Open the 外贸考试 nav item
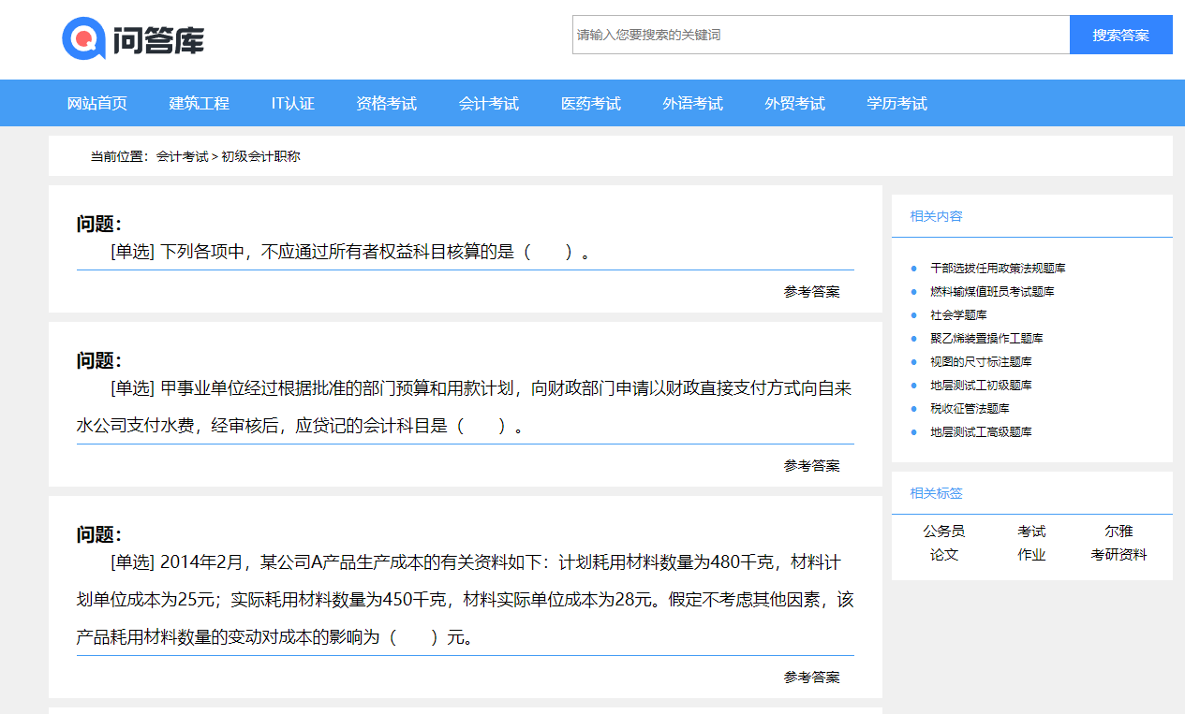 (795, 103)
